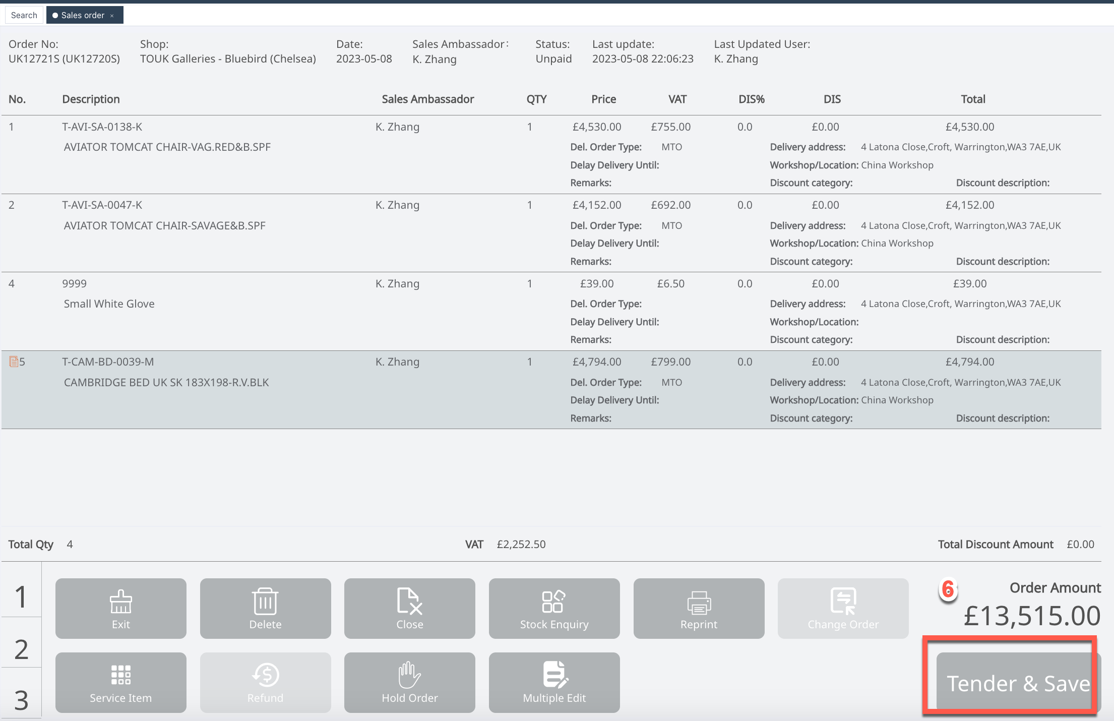Screen dimensions: 1114x721
Task: Switch to the Search tab
Action: tap(24, 15)
